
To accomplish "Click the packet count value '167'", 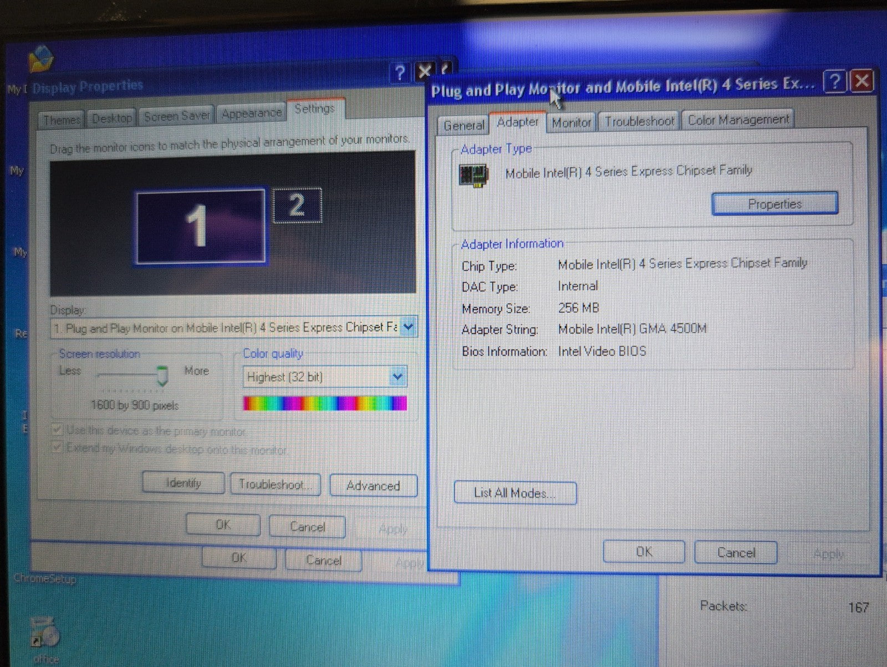I will (858, 608).
